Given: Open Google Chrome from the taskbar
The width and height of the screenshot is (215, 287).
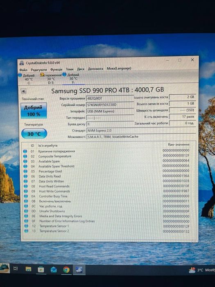Looking at the screenshot, I should point(66,270).
